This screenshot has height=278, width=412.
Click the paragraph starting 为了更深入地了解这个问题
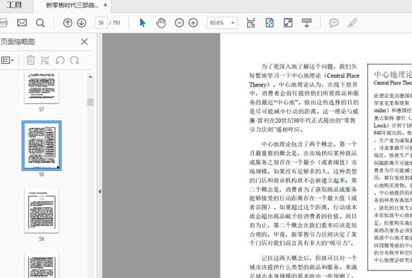304,97
